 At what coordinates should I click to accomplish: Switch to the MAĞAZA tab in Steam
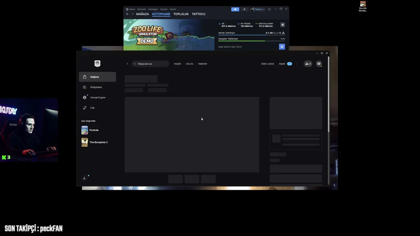pyautogui.click(x=142, y=14)
